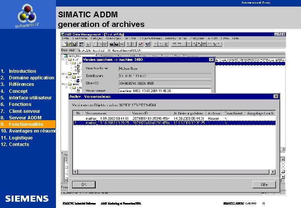This screenshot has width=301, height=208.
Task: Open the Zielsystem menu
Action: click(197, 38)
